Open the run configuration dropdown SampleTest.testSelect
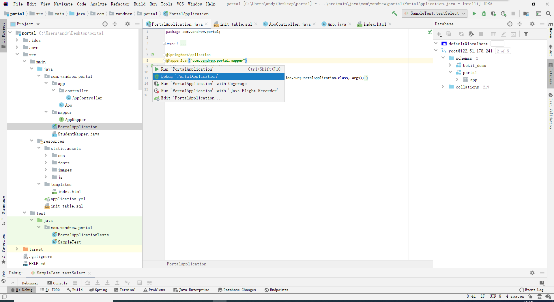The width and height of the screenshot is (554, 302). [435, 14]
